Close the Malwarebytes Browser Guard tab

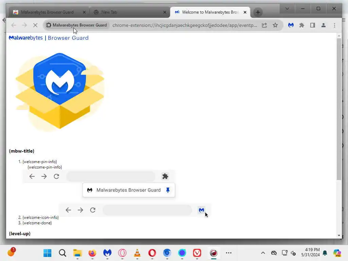point(84,12)
